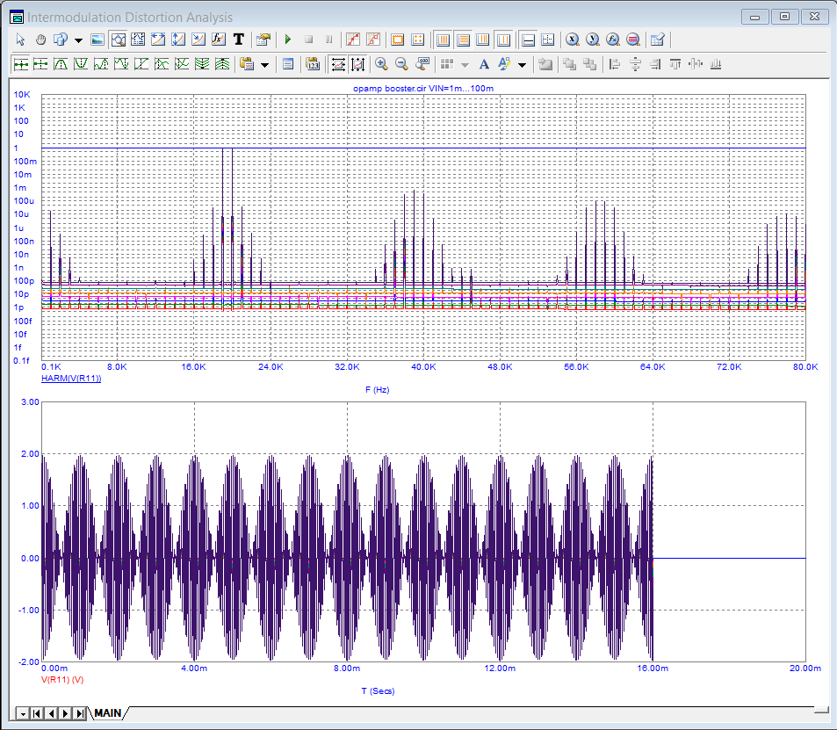
Task: Click HARM(V(R11)) plot expression link
Action: coord(71,378)
